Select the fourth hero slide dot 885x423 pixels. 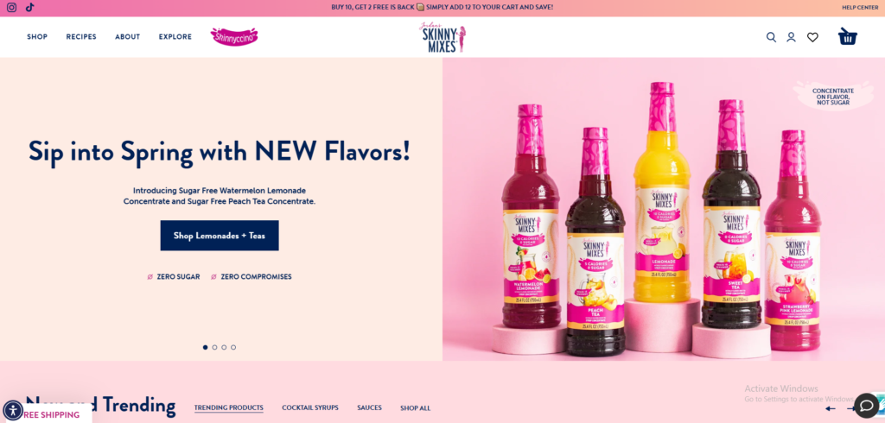click(x=233, y=347)
